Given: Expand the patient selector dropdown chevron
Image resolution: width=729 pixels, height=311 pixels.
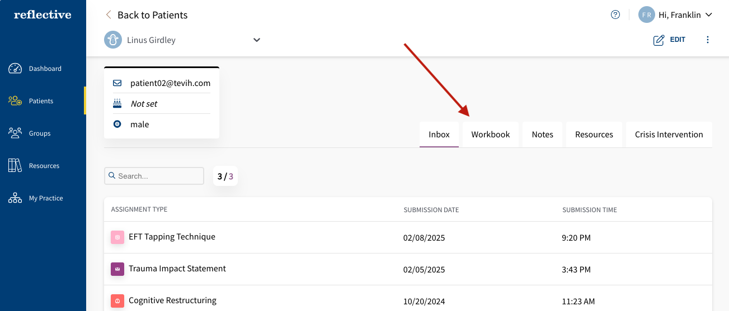Looking at the screenshot, I should pyautogui.click(x=257, y=40).
